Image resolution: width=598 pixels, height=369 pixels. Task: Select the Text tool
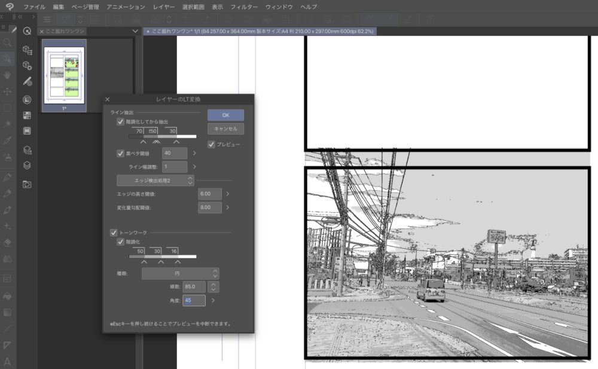[x=7, y=361]
